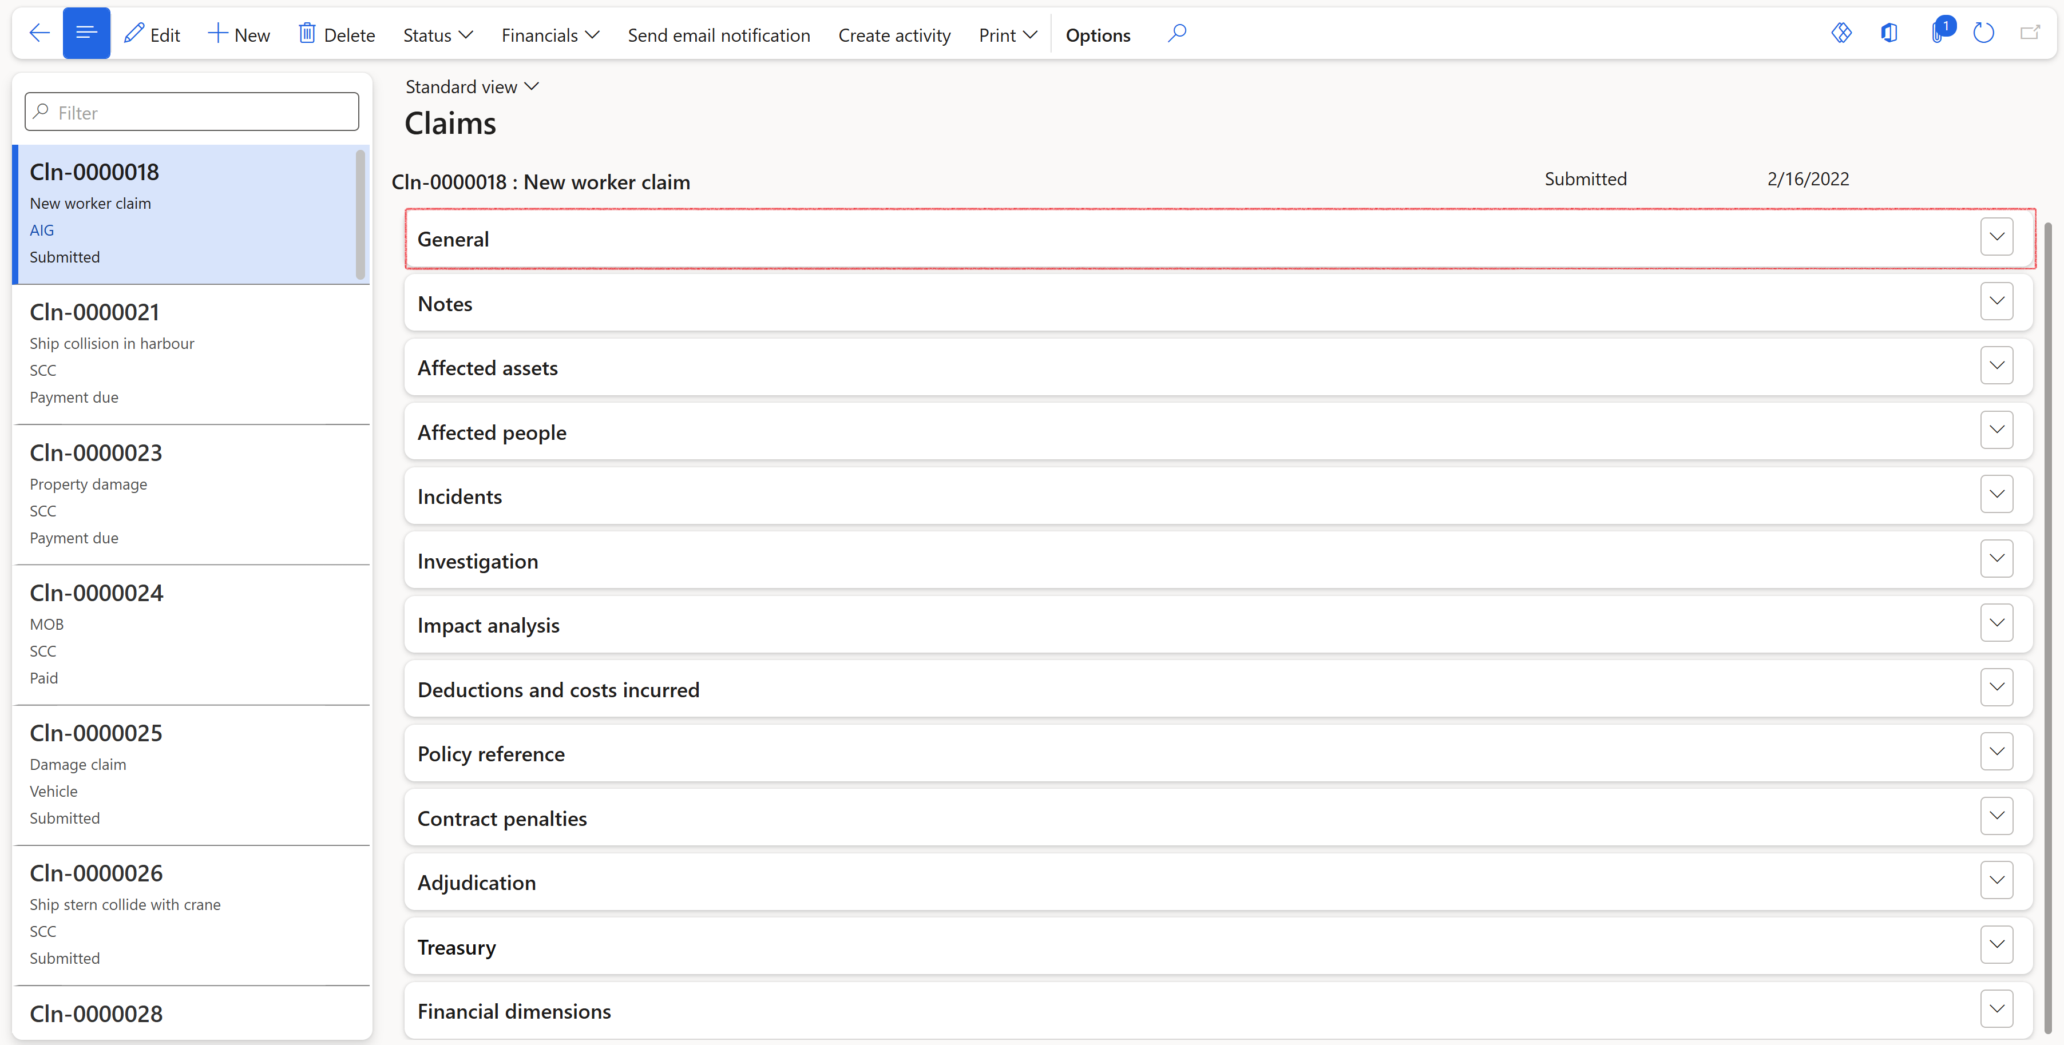Click the AIG link in list
The width and height of the screenshot is (2064, 1045).
click(42, 231)
